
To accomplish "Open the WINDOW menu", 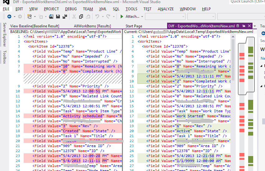I will click(x=188, y=9).
